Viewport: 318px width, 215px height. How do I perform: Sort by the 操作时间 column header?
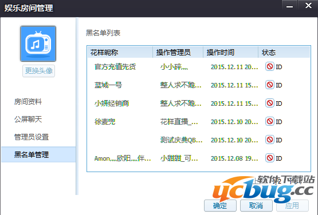pyautogui.click(x=230, y=53)
